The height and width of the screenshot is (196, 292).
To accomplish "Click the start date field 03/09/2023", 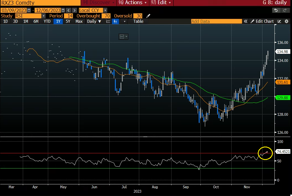I will pyautogui.click(x=14, y=10).
